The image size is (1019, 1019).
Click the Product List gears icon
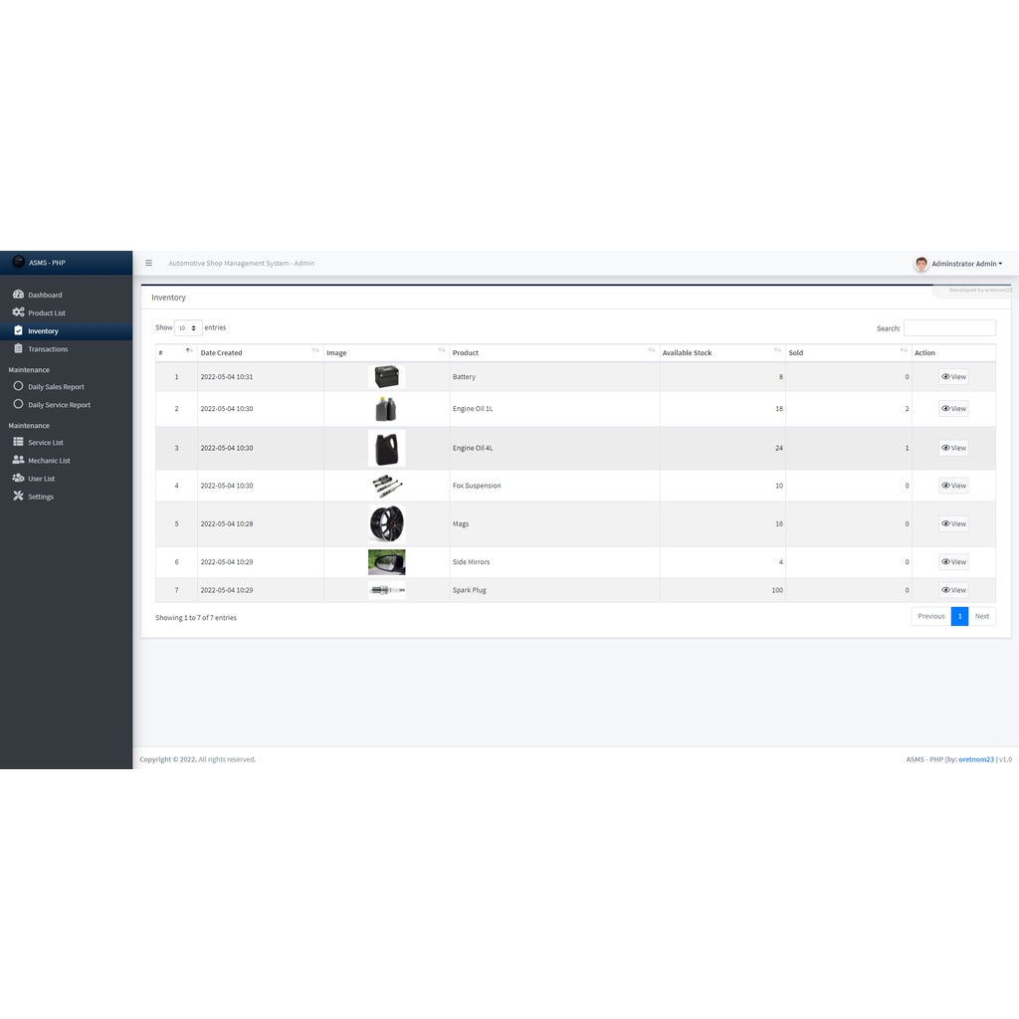click(18, 312)
